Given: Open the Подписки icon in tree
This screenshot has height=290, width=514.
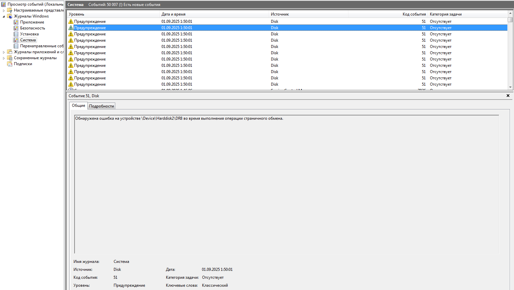Looking at the screenshot, I should (x=10, y=64).
